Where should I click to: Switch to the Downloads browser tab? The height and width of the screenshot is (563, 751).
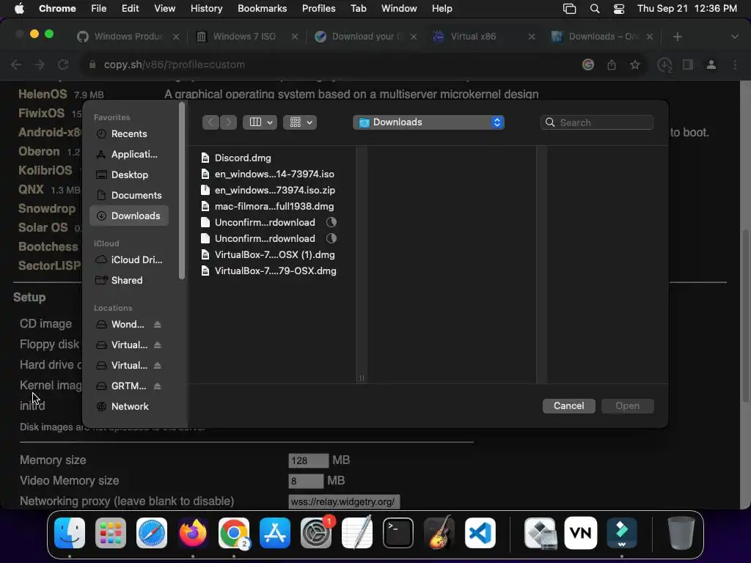pyautogui.click(x=603, y=37)
